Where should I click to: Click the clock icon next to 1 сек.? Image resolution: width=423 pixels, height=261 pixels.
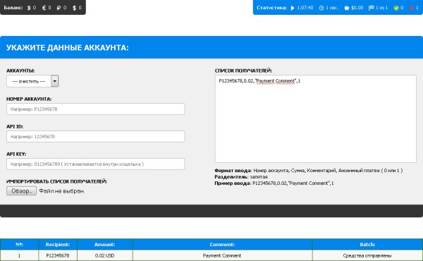pyautogui.click(x=321, y=8)
